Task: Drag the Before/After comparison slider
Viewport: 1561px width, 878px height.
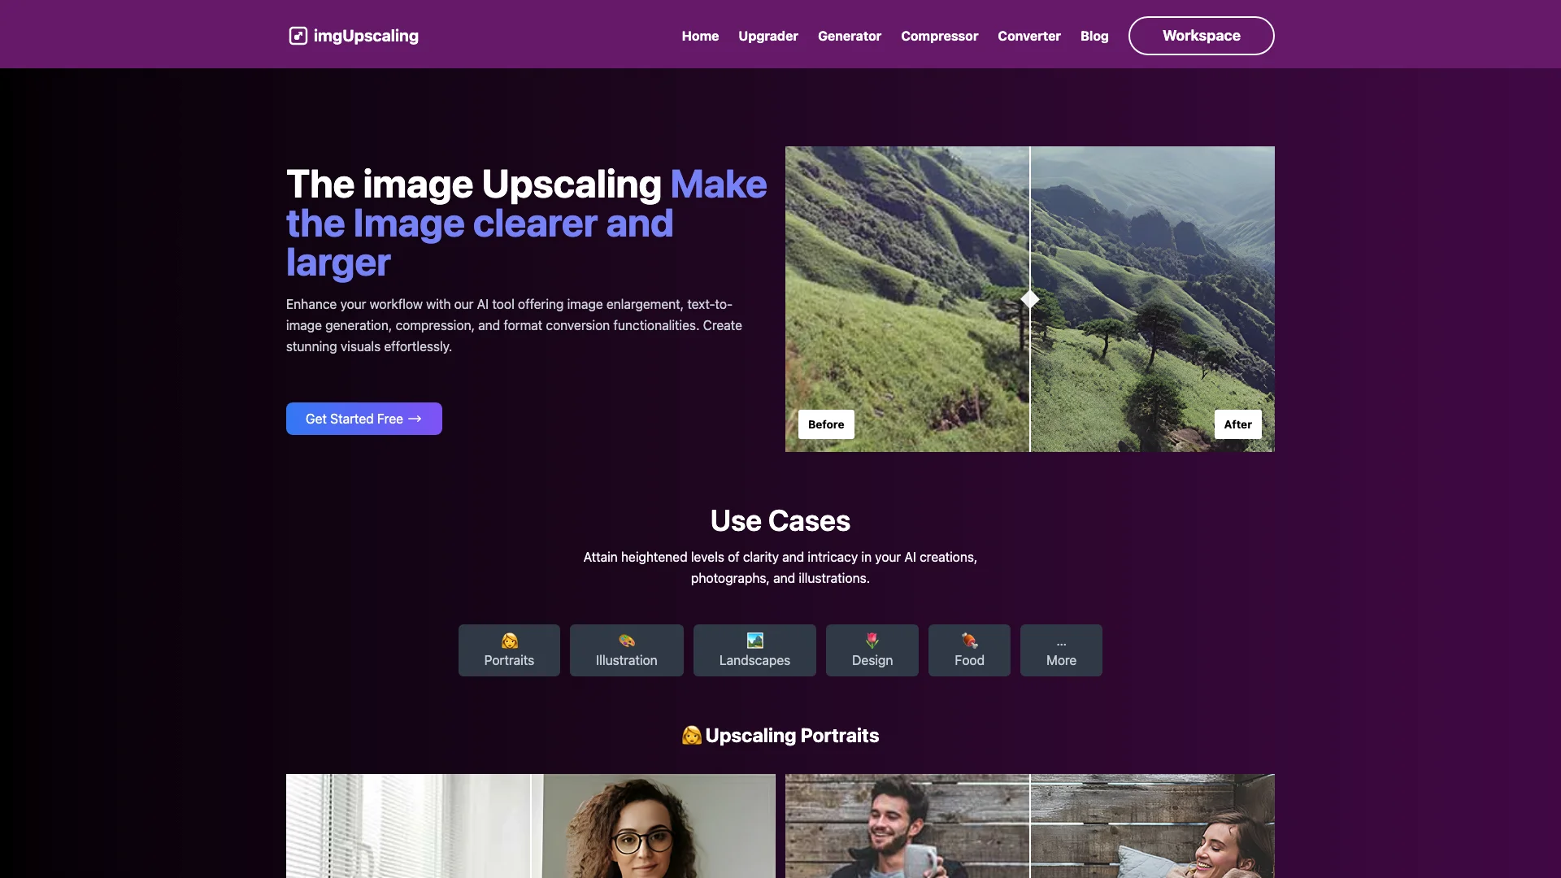Action: click(1029, 299)
